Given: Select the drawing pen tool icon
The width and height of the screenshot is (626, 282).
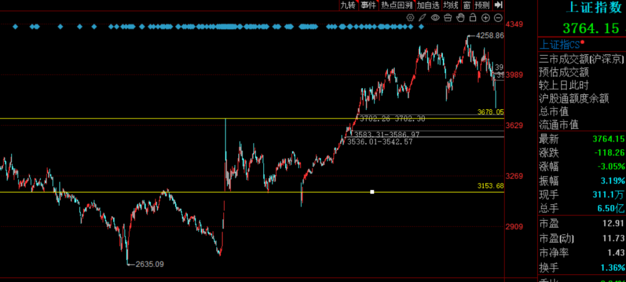Looking at the screenshot, I should (x=423, y=17).
